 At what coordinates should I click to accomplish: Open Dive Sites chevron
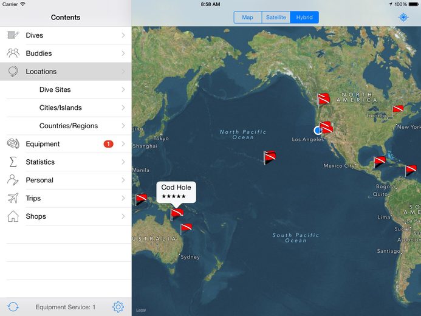point(123,89)
